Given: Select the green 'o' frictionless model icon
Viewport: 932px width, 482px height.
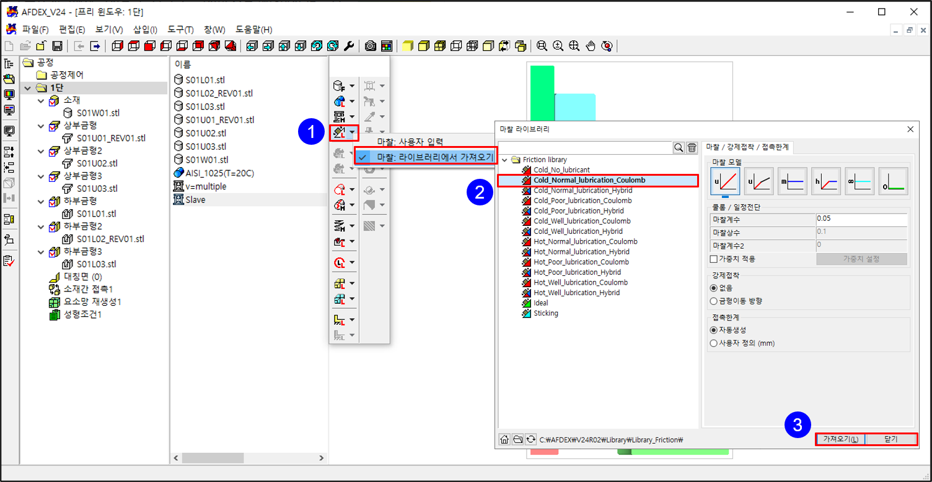Looking at the screenshot, I should click(x=893, y=181).
